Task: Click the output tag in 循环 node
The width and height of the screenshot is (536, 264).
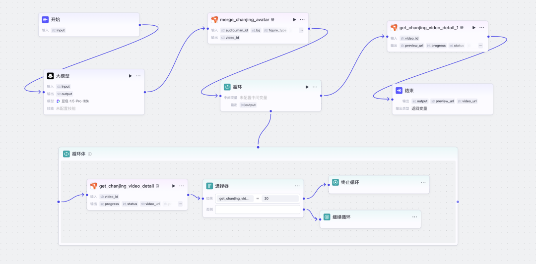Action: pos(248,105)
